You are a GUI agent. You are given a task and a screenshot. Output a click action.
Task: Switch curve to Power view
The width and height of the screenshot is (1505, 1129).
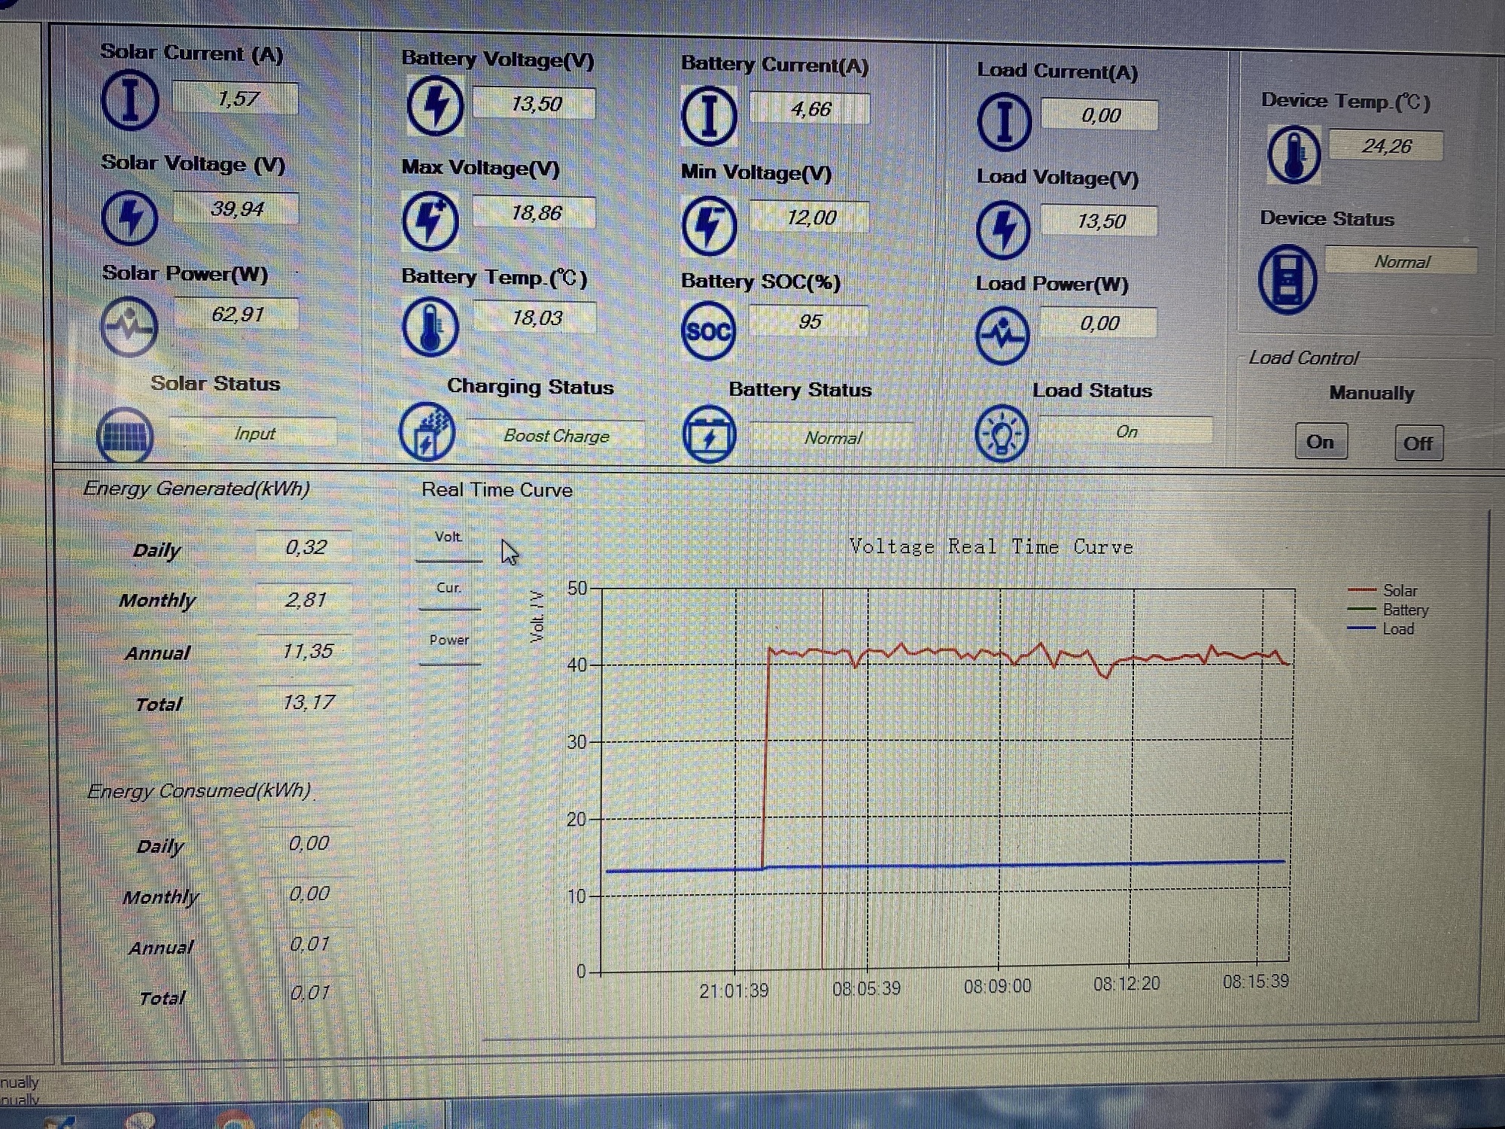tap(449, 640)
